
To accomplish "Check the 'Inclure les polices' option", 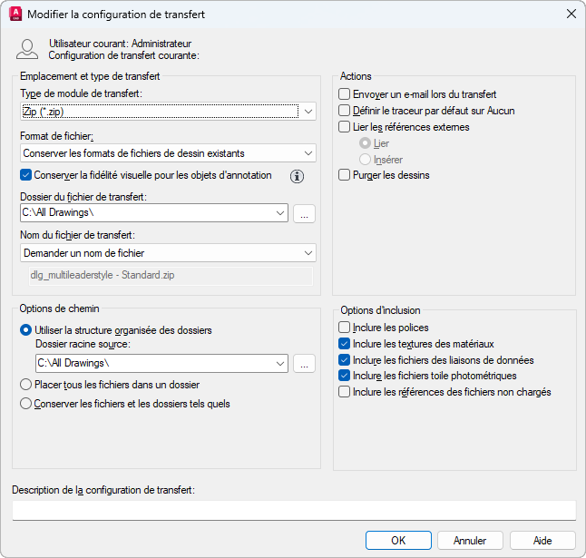I will pyautogui.click(x=344, y=328).
